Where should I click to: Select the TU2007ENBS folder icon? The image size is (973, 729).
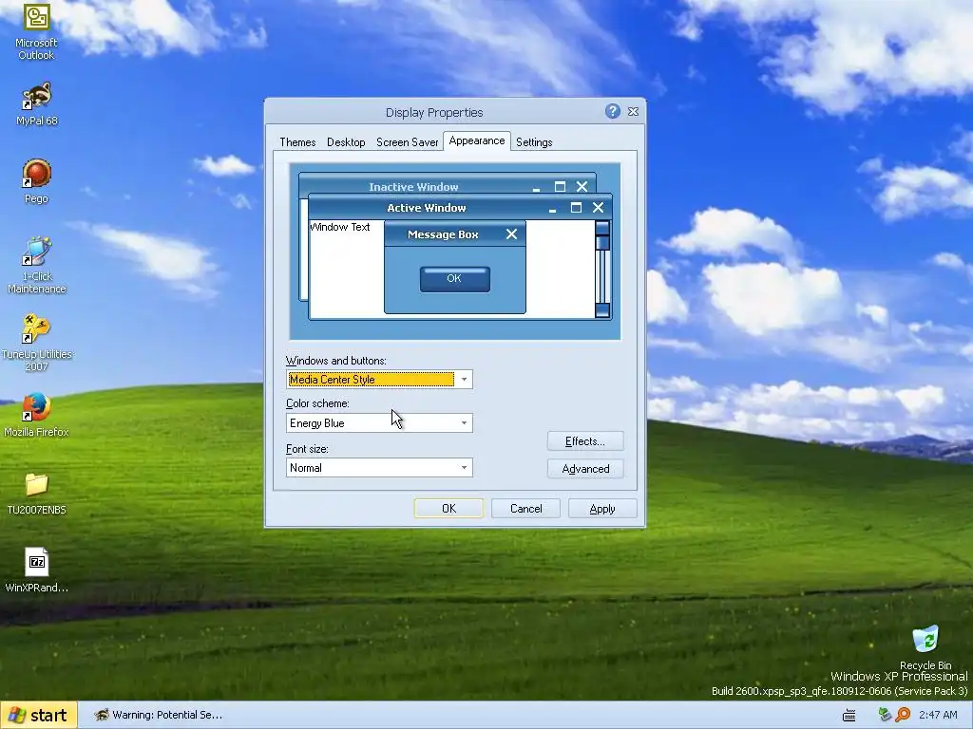[x=36, y=494]
